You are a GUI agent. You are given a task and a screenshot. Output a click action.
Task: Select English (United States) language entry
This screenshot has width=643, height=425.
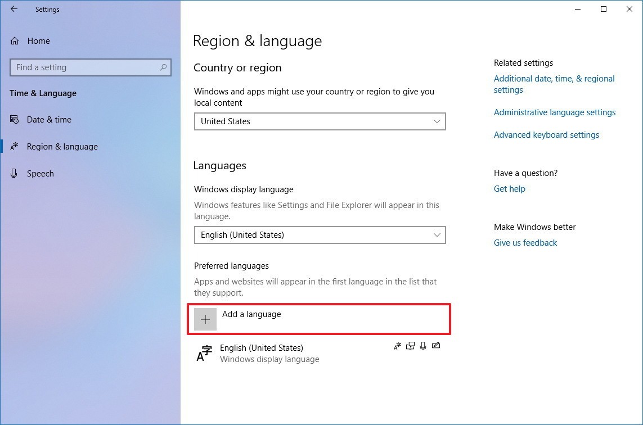pyautogui.click(x=318, y=353)
